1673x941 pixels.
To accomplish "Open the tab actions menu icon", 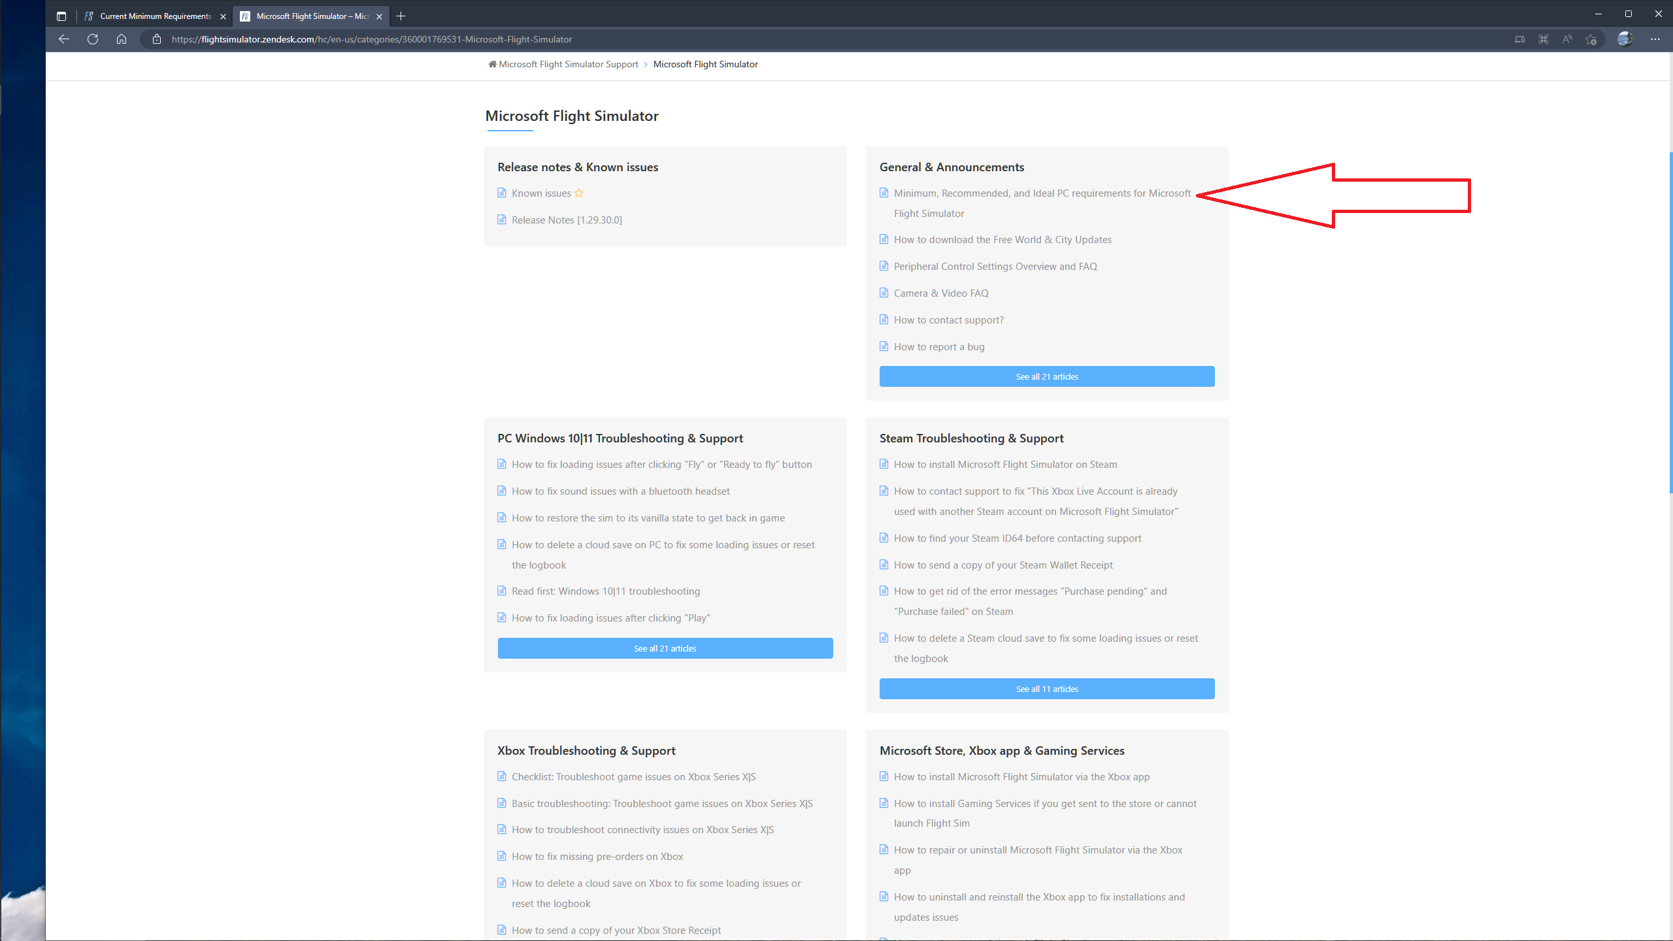I will (61, 16).
